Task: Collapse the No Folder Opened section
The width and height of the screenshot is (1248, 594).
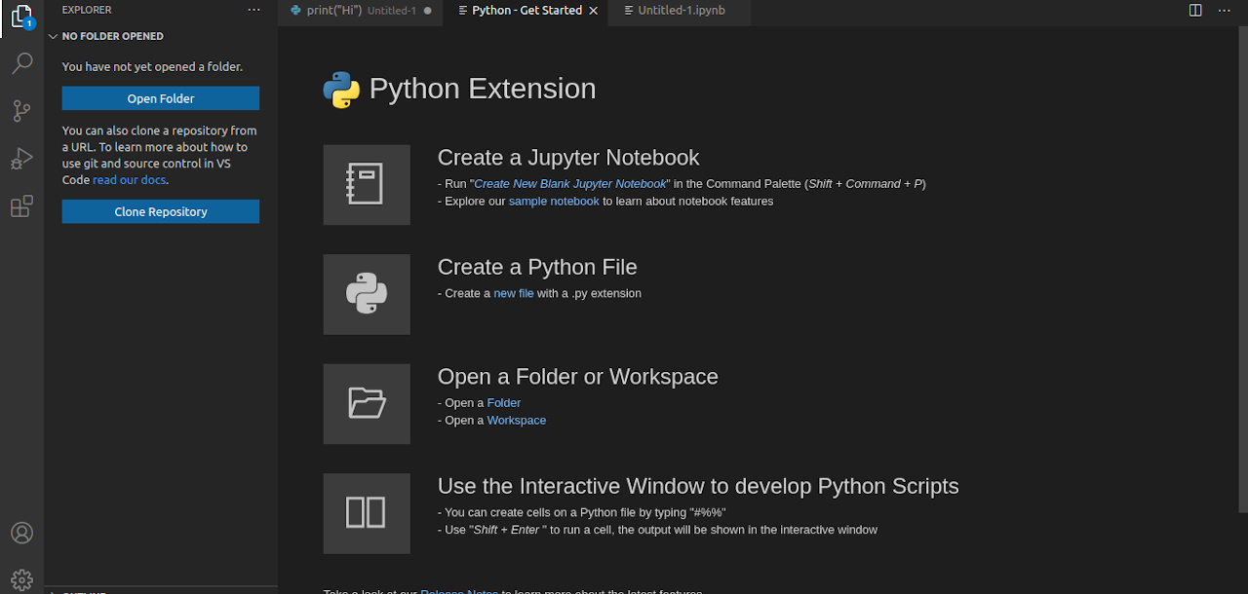Action: pyautogui.click(x=54, y=36)
